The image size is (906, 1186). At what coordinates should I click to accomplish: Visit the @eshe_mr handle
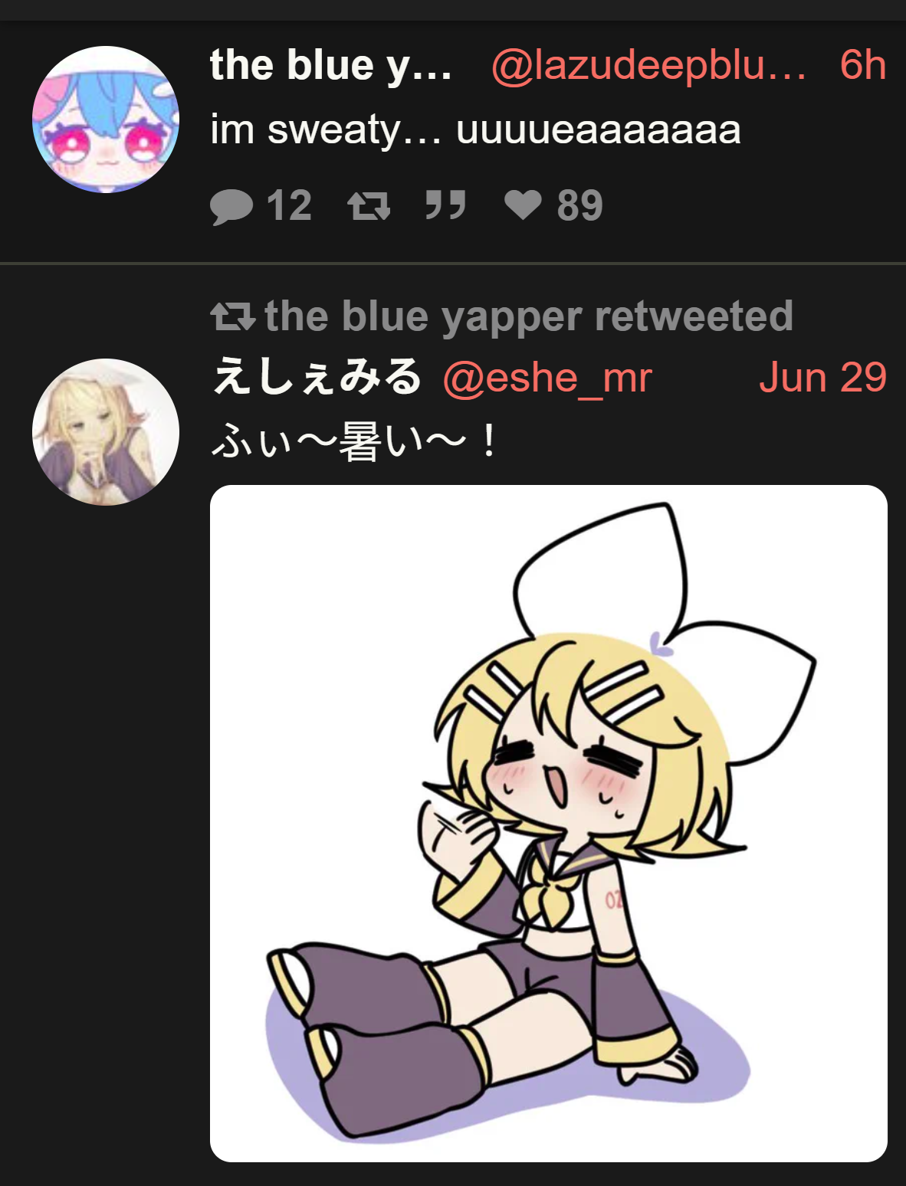coord(547,378)
